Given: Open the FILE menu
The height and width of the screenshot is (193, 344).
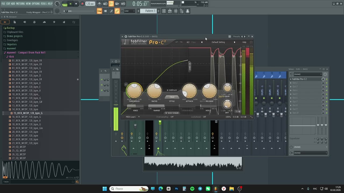Looking at the screenshot, I should [3, 3].
